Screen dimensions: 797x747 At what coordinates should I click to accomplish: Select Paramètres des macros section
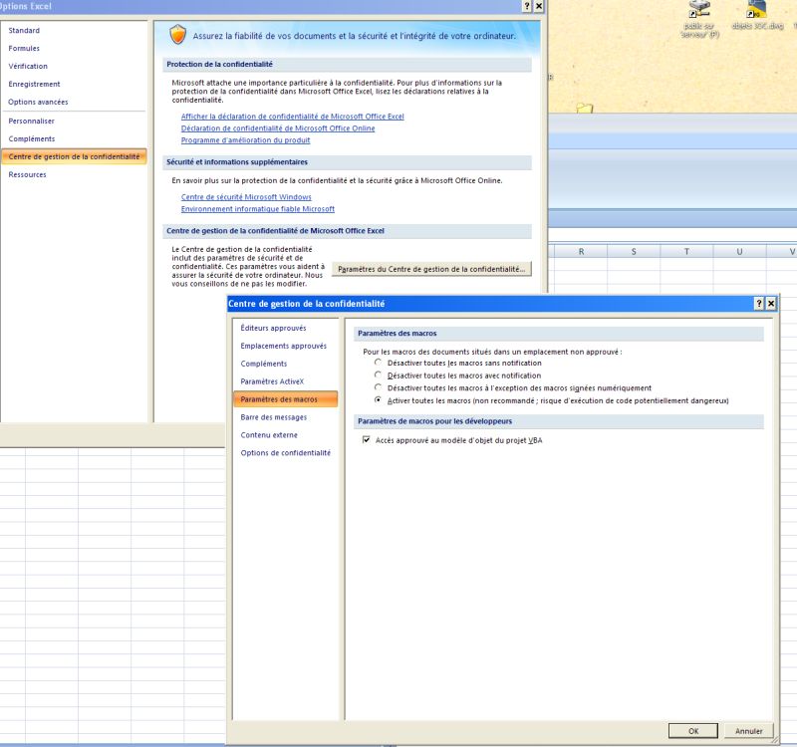285,399
